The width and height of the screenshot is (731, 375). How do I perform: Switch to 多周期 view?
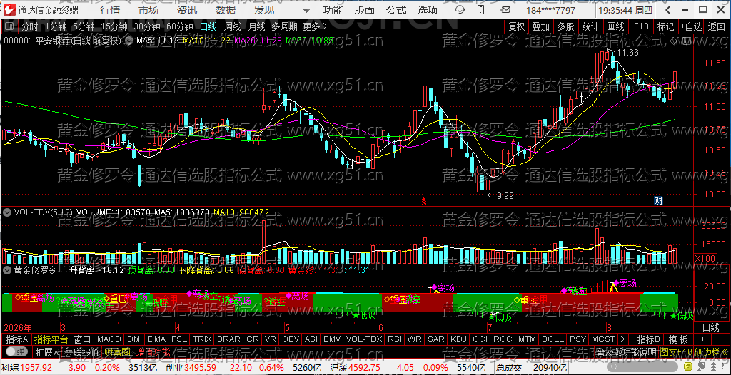pos(285,26)
